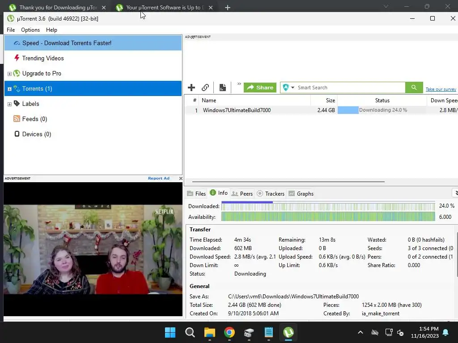
Task: Select Speed - Download Torrents Faster item
Action: (x=93, y=43)
